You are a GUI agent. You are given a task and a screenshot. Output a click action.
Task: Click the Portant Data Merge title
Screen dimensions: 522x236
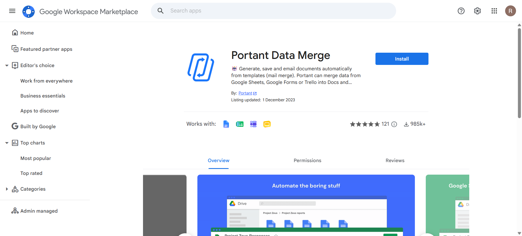click(281, 55)
